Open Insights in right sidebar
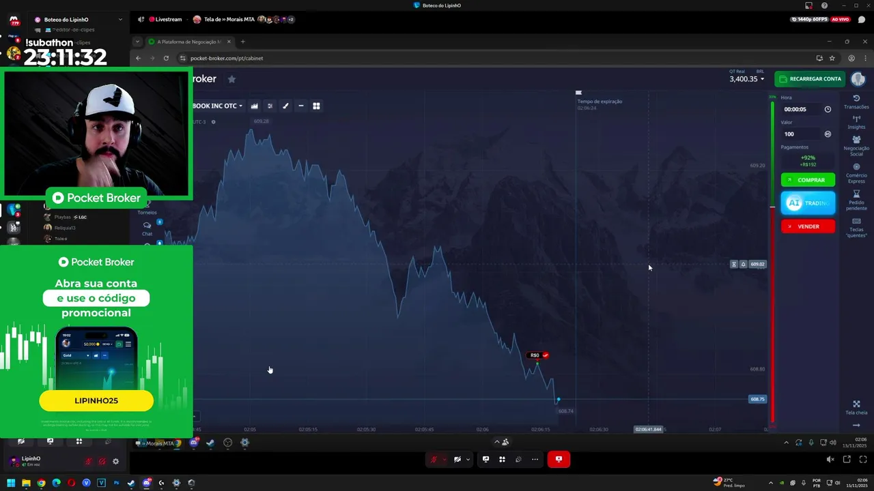Image resolution: width=874 pixels, height=491 pixels. (x=856, y=122)
